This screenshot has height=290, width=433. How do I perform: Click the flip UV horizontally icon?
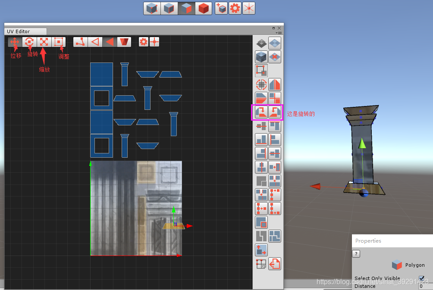pyautogui.click(x=275, y=84)
